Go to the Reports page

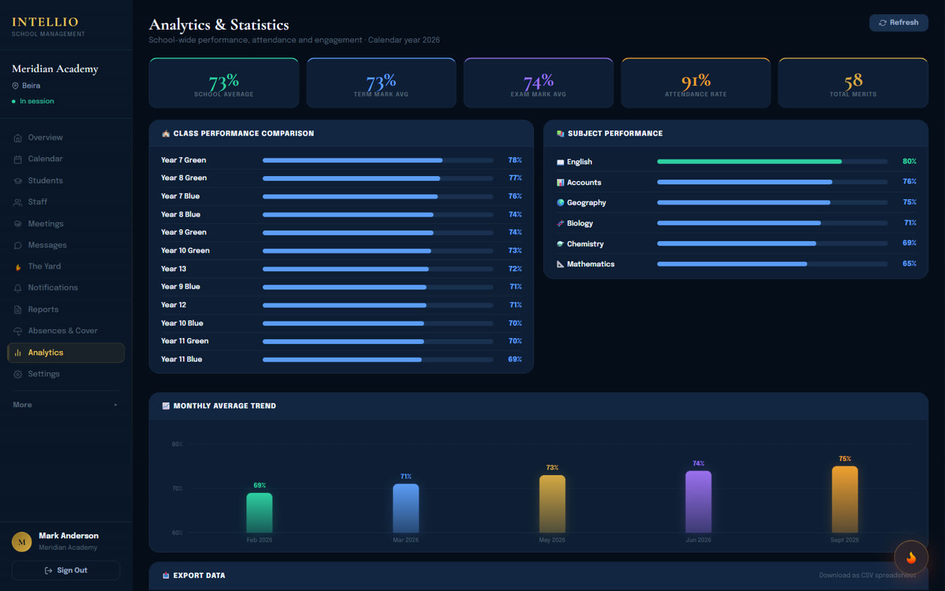click(x=65, y=309)
